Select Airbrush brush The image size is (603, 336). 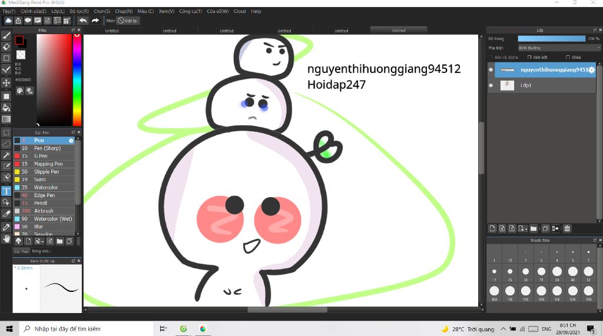pyautogui.click(x=44, y=211)
